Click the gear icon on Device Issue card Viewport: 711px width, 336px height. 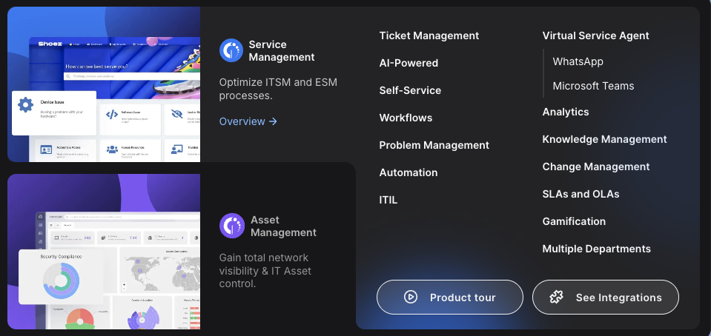[25, 105]
